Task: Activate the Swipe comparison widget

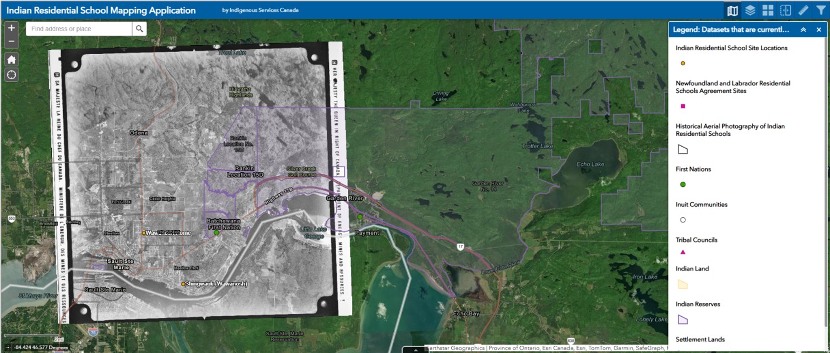Action: coord(786,9)
